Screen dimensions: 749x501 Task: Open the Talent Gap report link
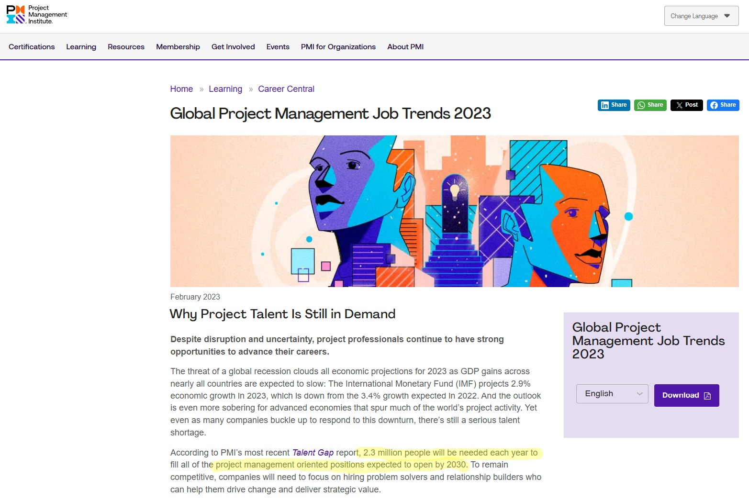click(313, 453)
